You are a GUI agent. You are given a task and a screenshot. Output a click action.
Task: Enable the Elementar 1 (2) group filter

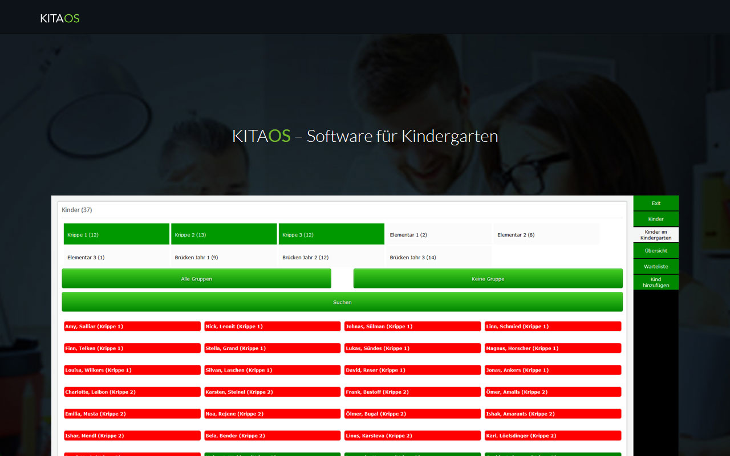(x=439, y=234)
